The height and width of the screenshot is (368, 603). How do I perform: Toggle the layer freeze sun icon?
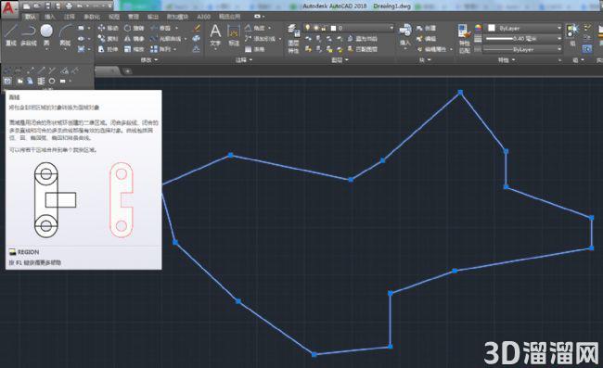(315, 28)
